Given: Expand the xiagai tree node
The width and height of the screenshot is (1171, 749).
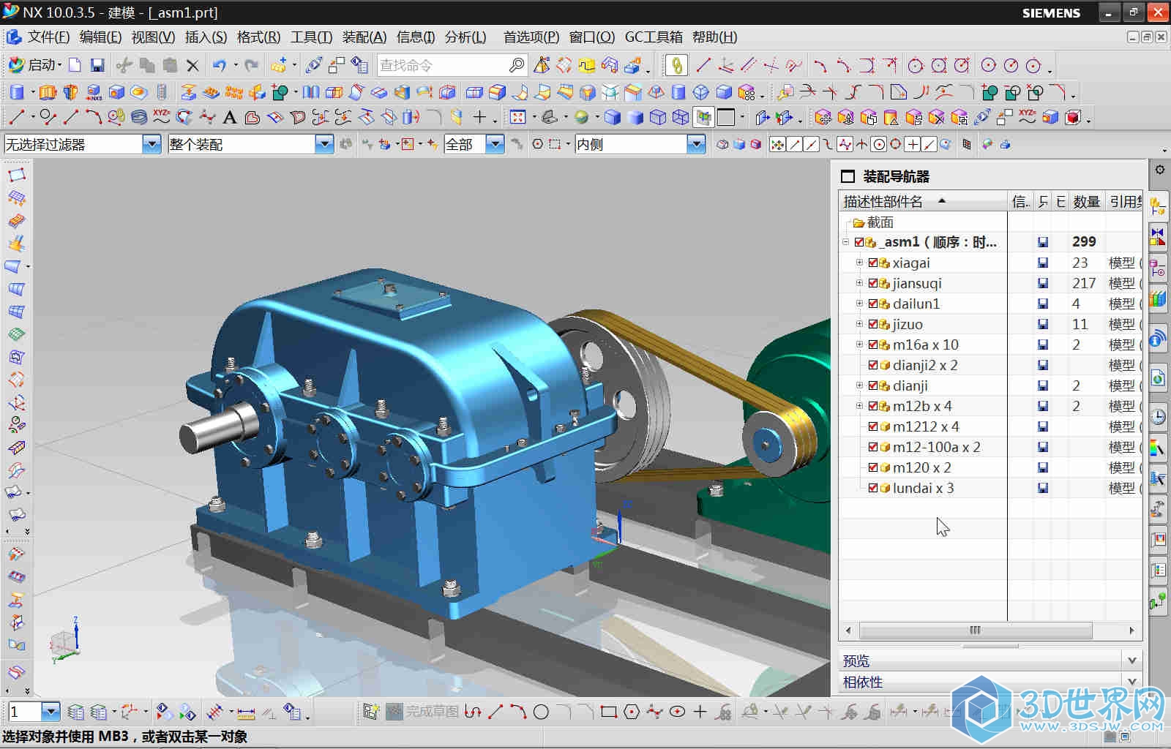Looking at the screenshot, I should [x=860, y=263].
